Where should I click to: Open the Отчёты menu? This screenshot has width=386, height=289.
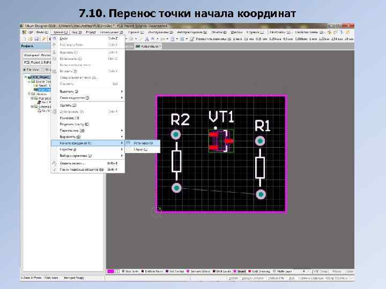point(219,32)
